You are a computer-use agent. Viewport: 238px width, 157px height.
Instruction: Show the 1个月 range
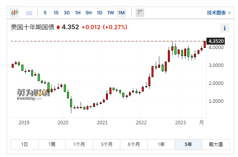point(79,145)
